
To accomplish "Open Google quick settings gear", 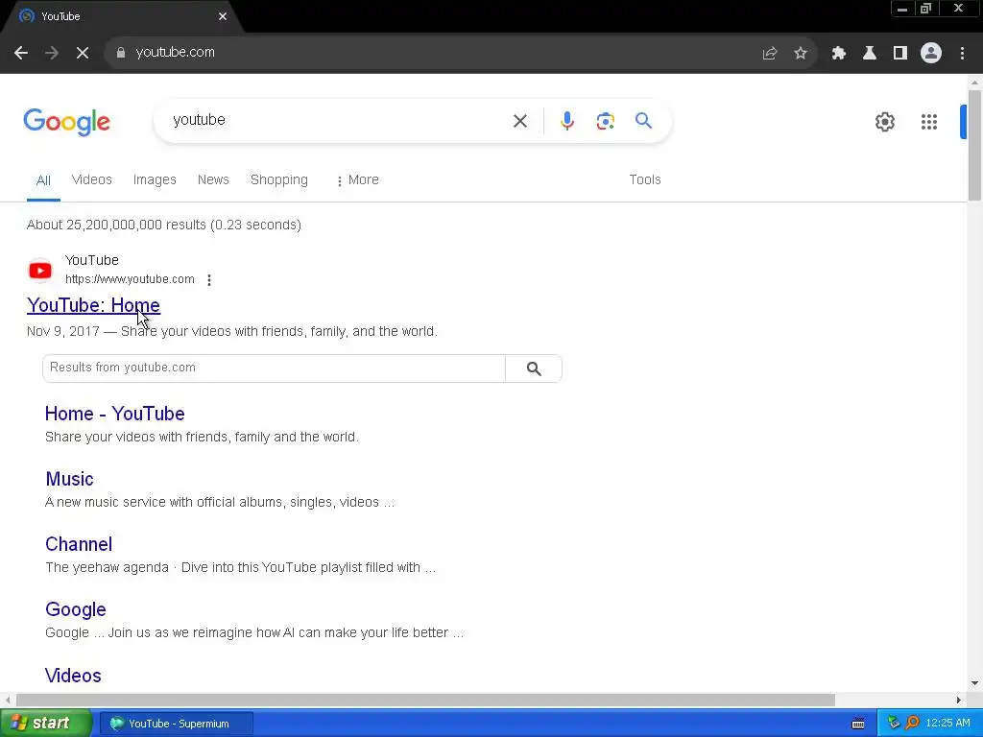I will click(884, 122).
